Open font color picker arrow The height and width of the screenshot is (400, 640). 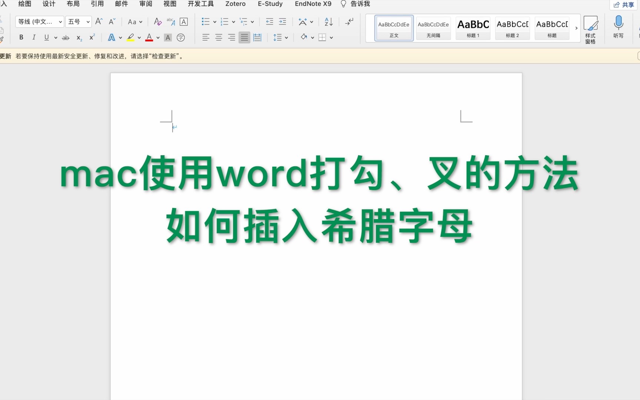point(158,38)
